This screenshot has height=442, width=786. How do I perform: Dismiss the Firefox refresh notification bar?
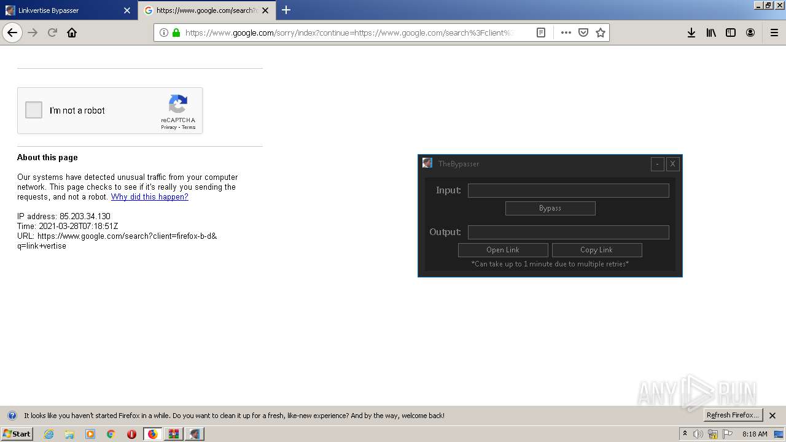coord(772,416)
